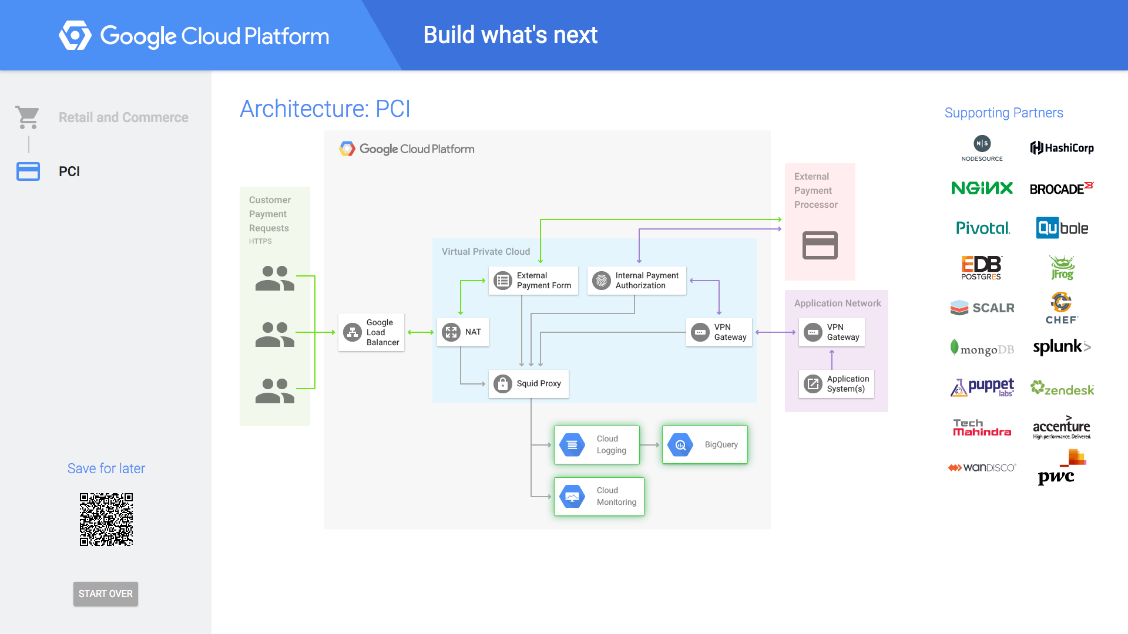
Task: Click the Scalr partner logo
Action: click(982, 308)
